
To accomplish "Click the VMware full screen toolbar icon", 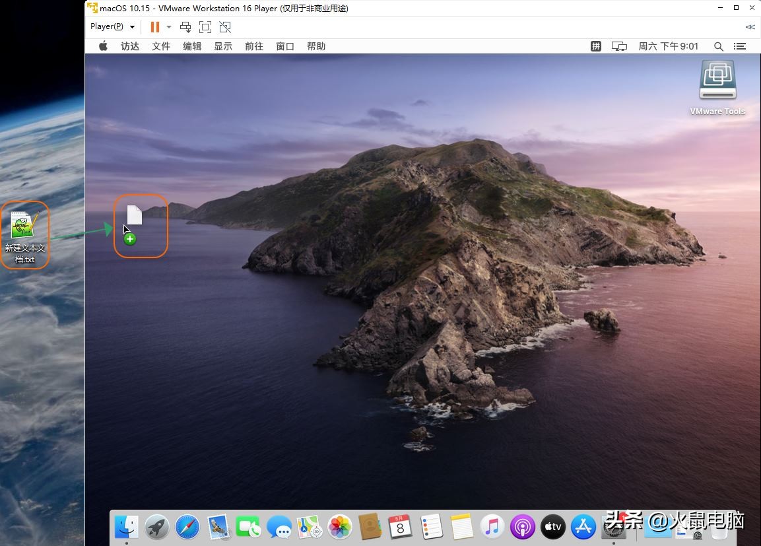I will pyautogui.click(x=205, y=27).
